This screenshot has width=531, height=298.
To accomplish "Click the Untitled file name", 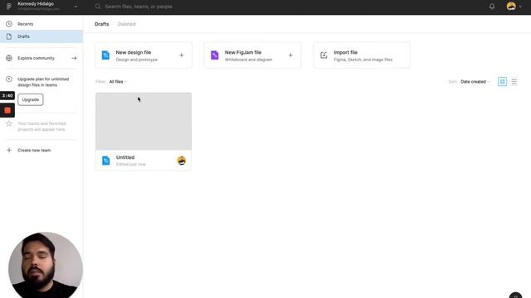I will [125, 157].
